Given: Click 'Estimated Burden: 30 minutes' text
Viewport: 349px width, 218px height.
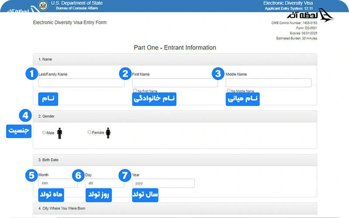Looking at the screenshot, I should click(x=297, y=38).
